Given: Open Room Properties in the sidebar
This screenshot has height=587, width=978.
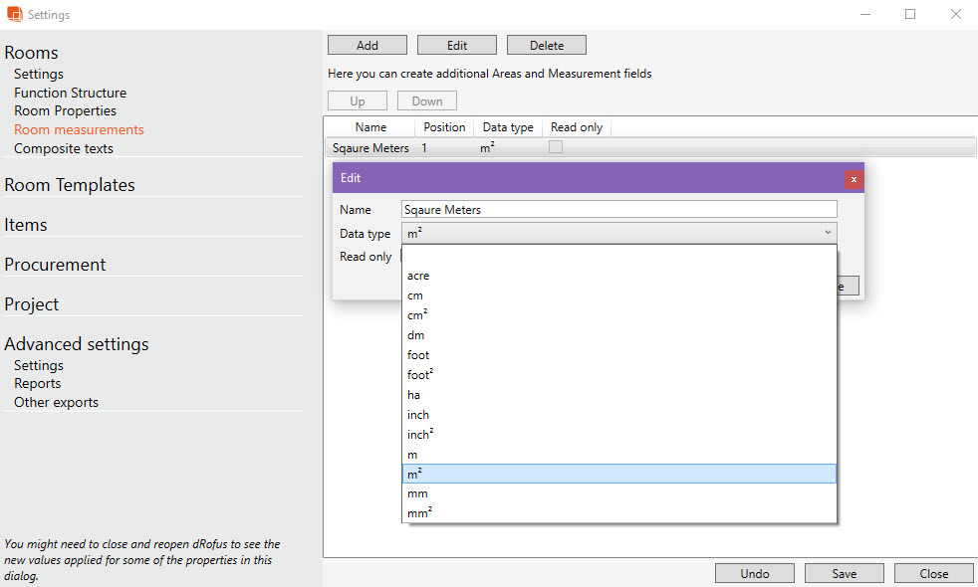Looking at the screenshot, I should tap(65, 110).
